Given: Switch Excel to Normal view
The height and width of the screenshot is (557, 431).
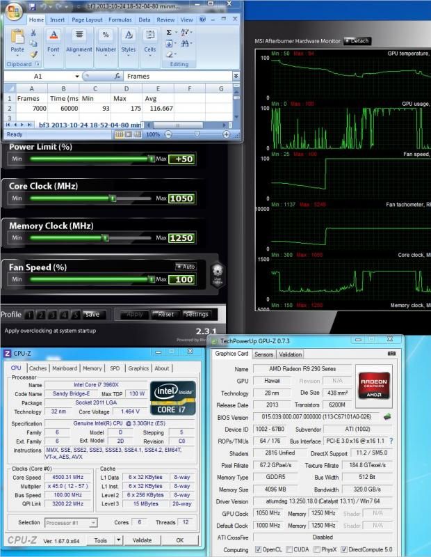Looking at the screenshot, I should [119, 134].
